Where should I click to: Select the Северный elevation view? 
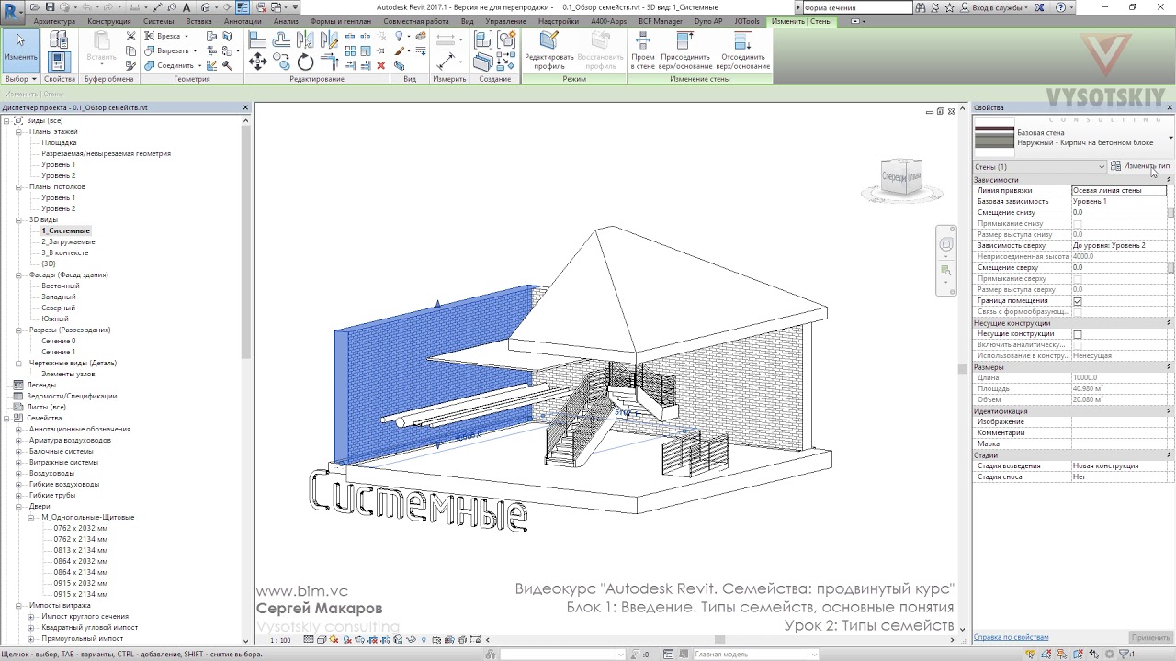(58, 308)
